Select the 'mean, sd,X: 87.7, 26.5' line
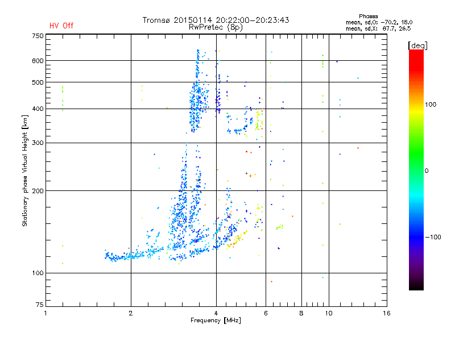 (x=378, y=28)
